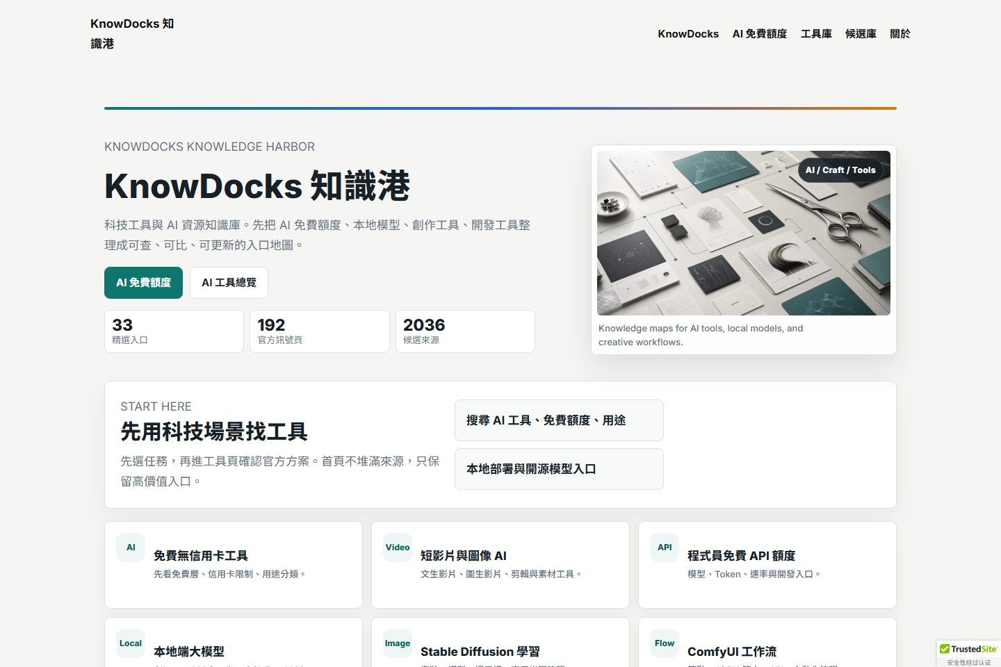The width and height of the screenshot is (1001, 667).
Task: Open 本地部署與開源模型入口 link
Action: point(559,469)
